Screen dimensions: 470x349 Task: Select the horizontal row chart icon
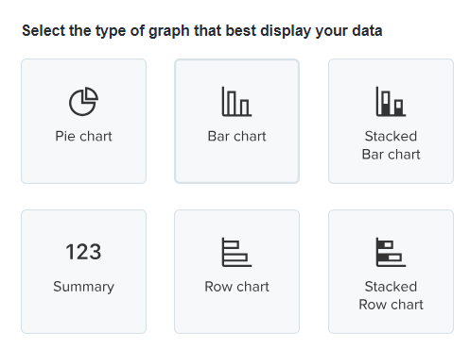236,252
